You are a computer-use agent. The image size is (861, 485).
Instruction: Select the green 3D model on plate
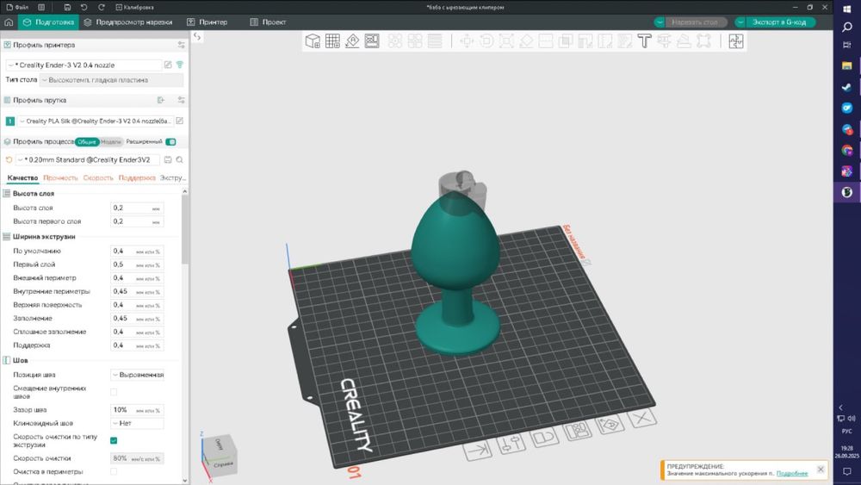(455, 272)
